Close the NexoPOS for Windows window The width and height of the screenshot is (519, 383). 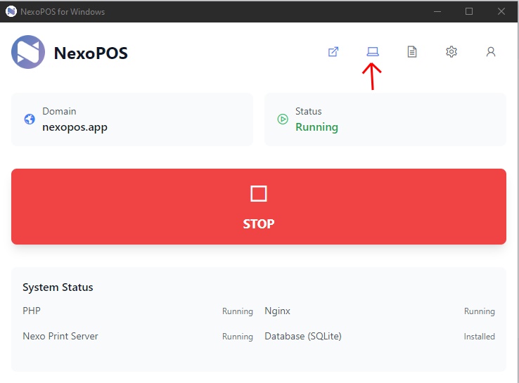tap(501, 11)
